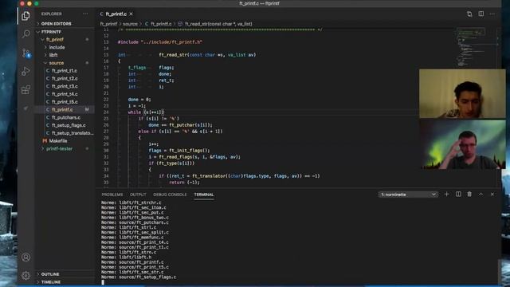
Task: Expand the Open Editors section
Action: pyautogui.click(x=56, y=24)
